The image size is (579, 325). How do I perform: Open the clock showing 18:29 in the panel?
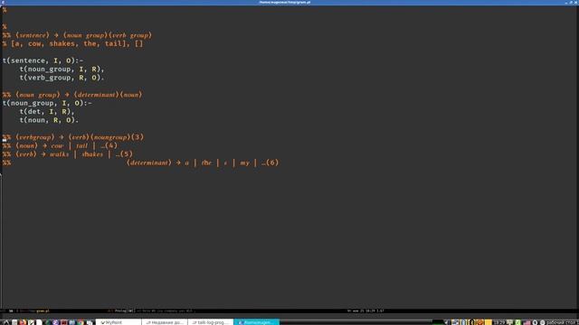[x=498, y=322]
